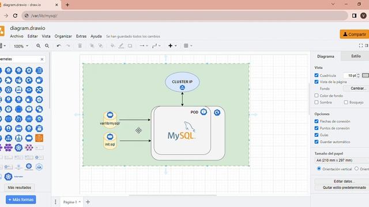View site information icon in address bar
The width and height of the screenshot is (369, 207).
pos(27,16)
